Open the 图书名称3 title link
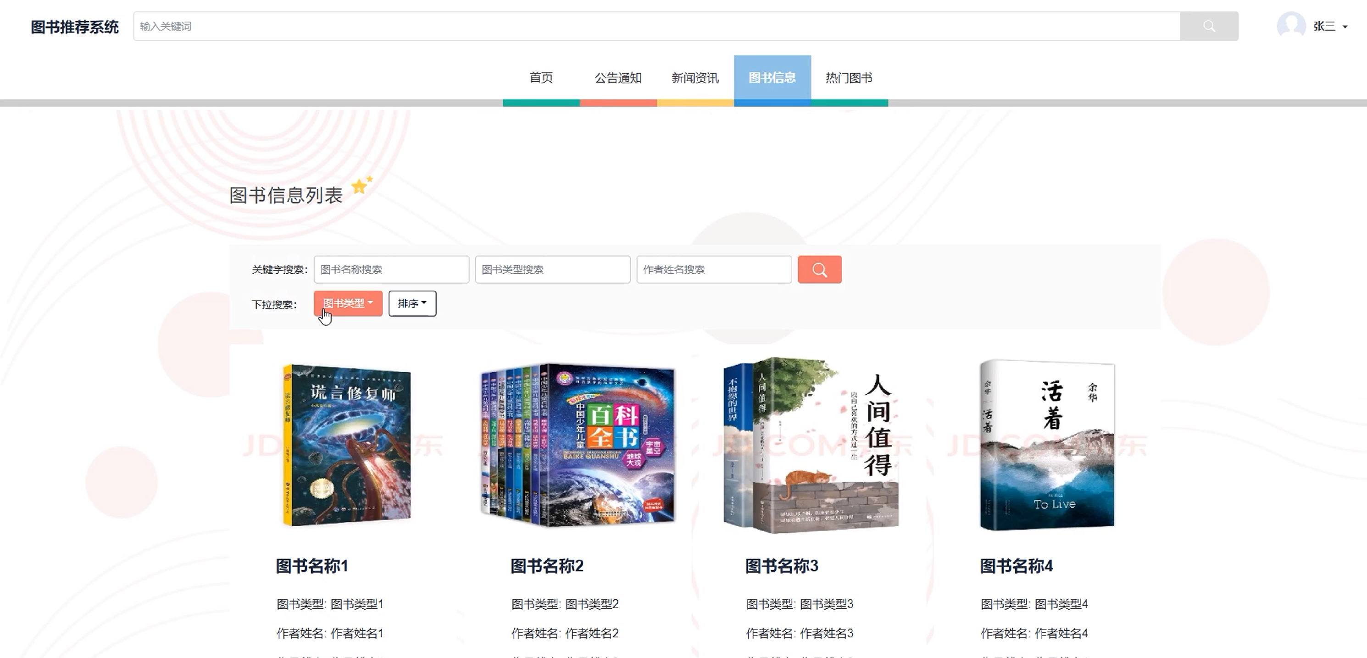The height and width of the screenshot is (658, 1367). point(781,566)
